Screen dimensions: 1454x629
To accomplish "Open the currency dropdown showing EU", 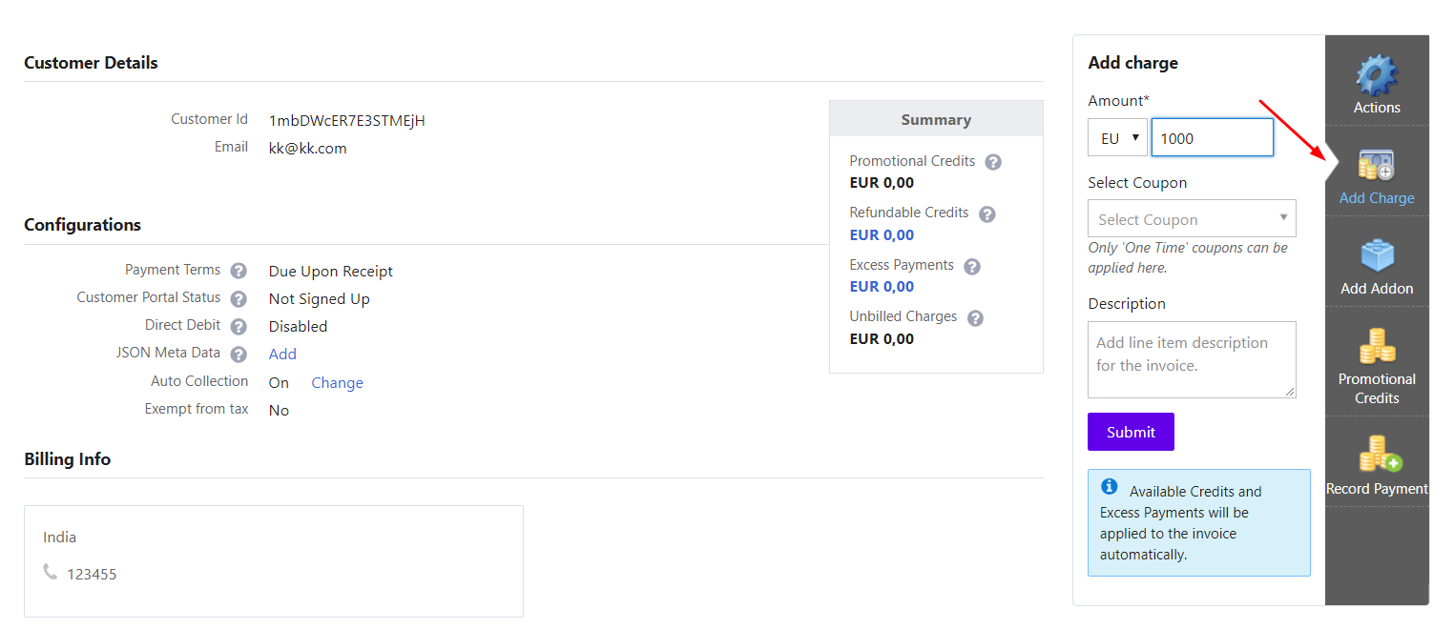I will pyautogui.click(x=1116, y=136).
